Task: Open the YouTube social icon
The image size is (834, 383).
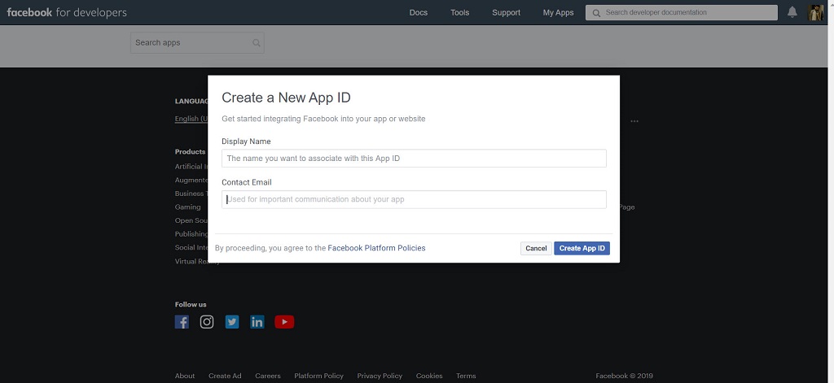Action: 284,322
